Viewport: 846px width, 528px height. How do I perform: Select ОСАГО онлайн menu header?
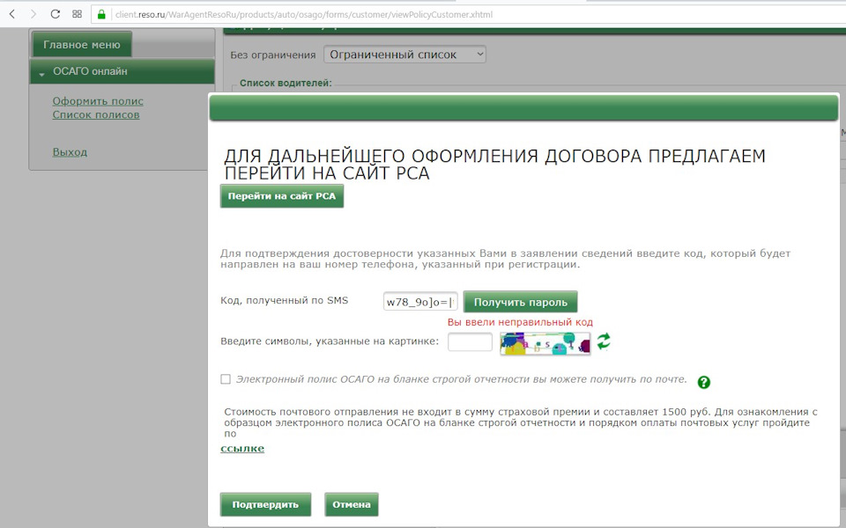122,71
